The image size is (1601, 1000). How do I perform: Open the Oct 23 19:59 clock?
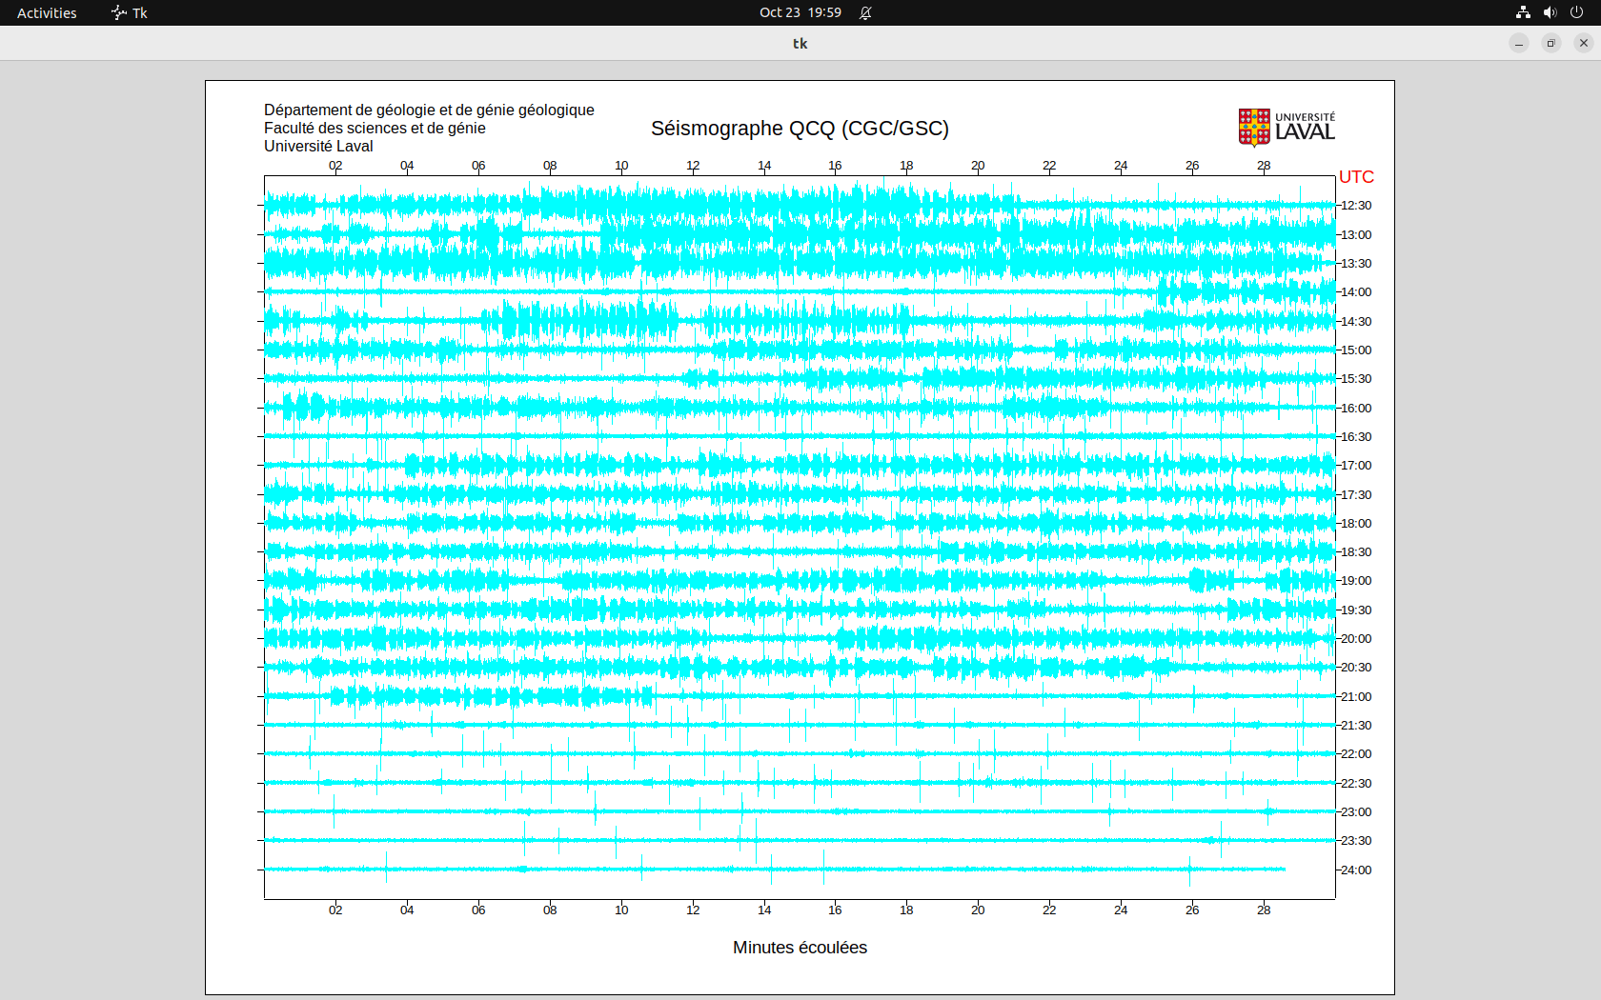coord(800,12)
